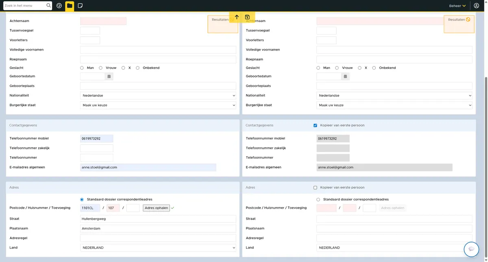
Task: Click the first person's E-mailadres algemeen field
Action: point(148,167)
